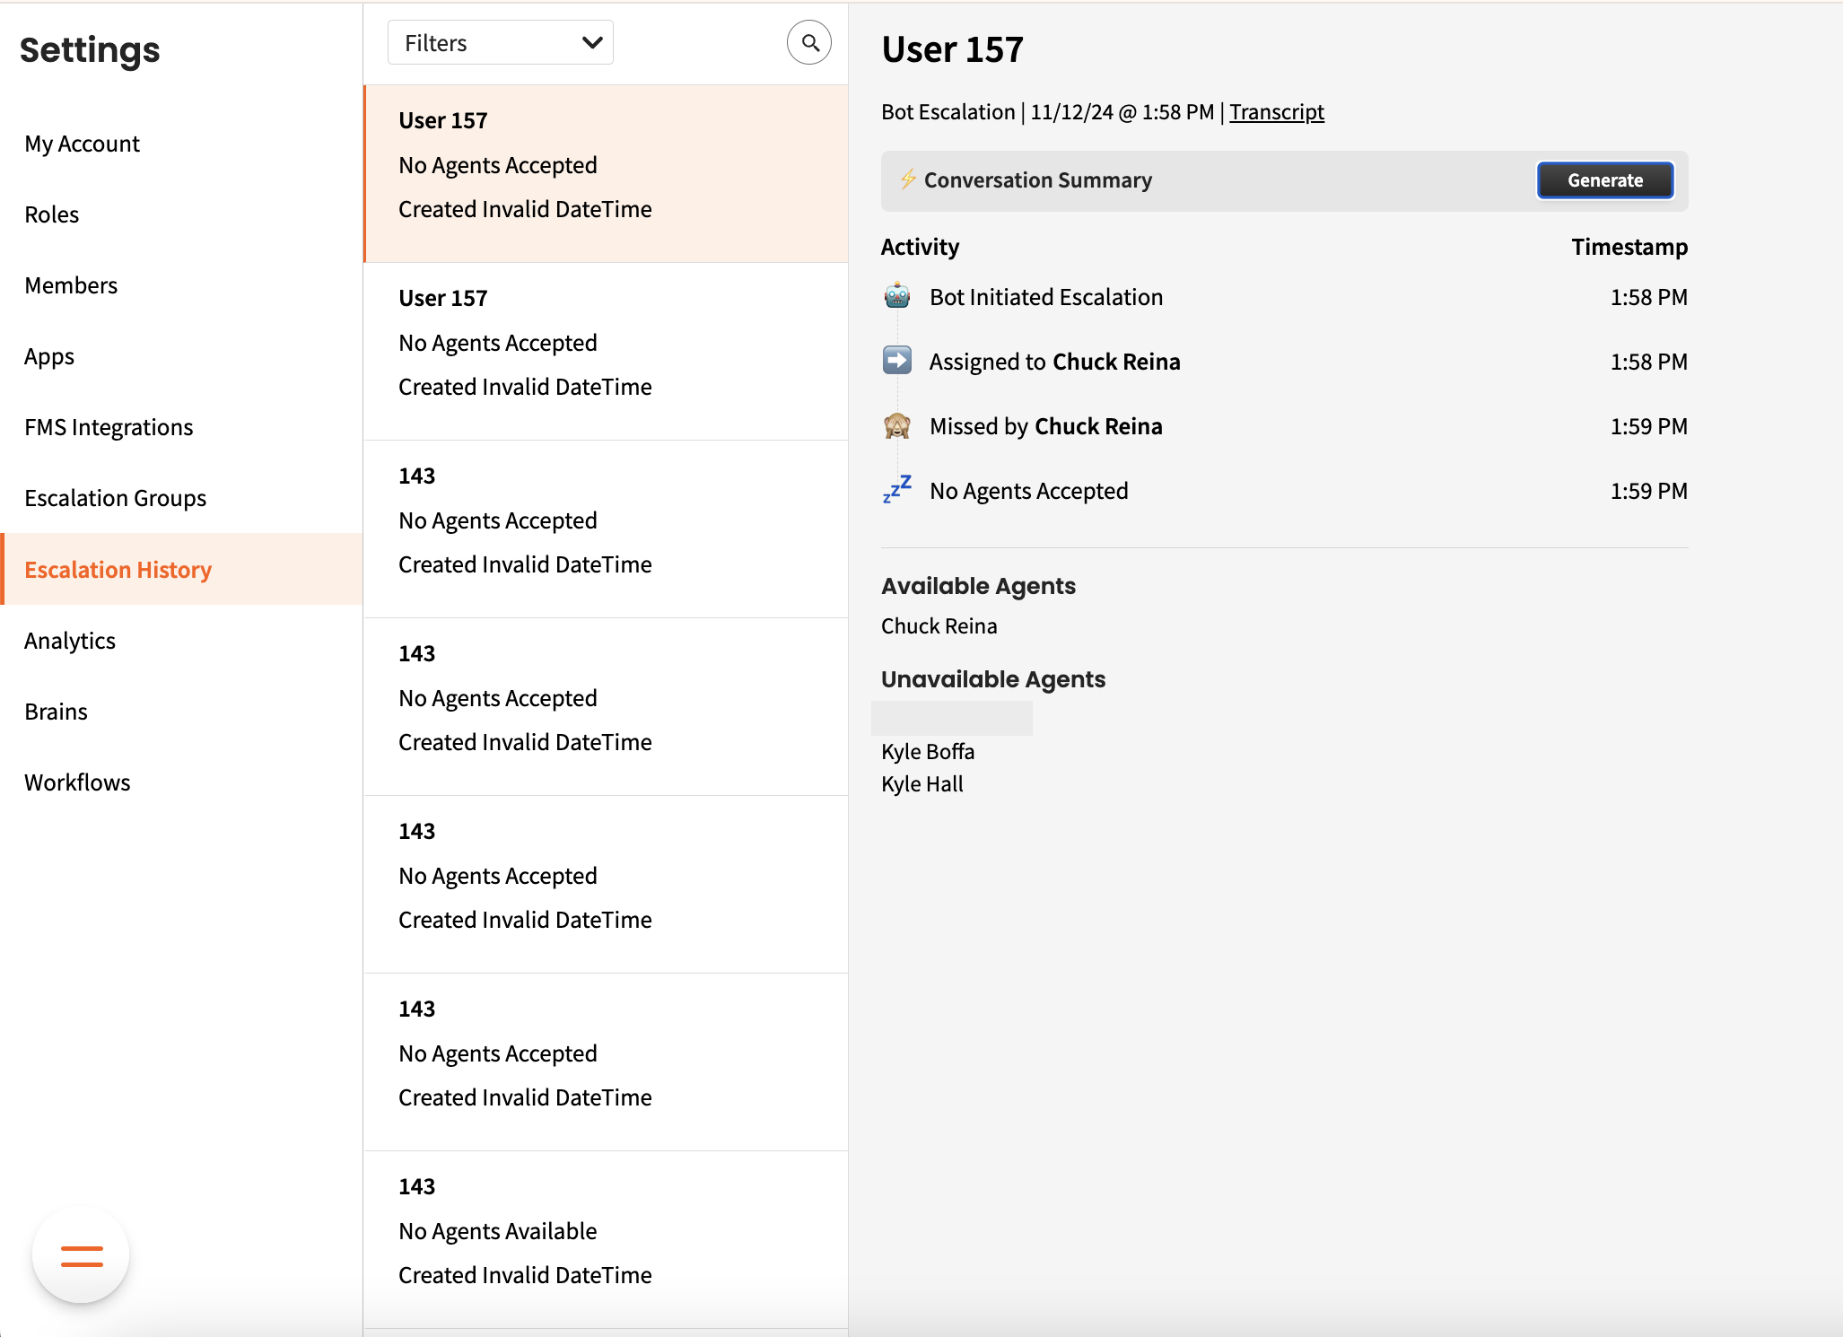
Task: Select the second User 157 escalation entry
Action: (x=606, y=343)
